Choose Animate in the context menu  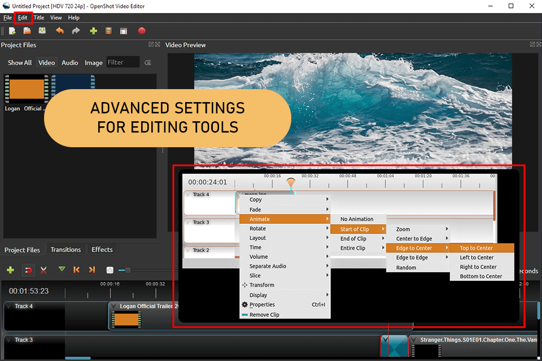285,219
